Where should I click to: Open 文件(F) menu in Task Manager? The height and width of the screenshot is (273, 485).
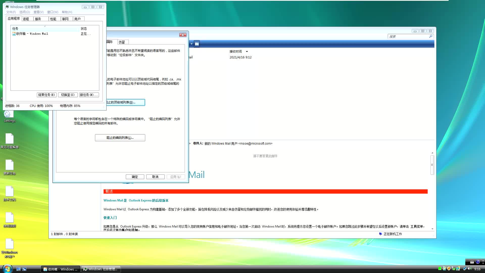click(x=11, y=12)
